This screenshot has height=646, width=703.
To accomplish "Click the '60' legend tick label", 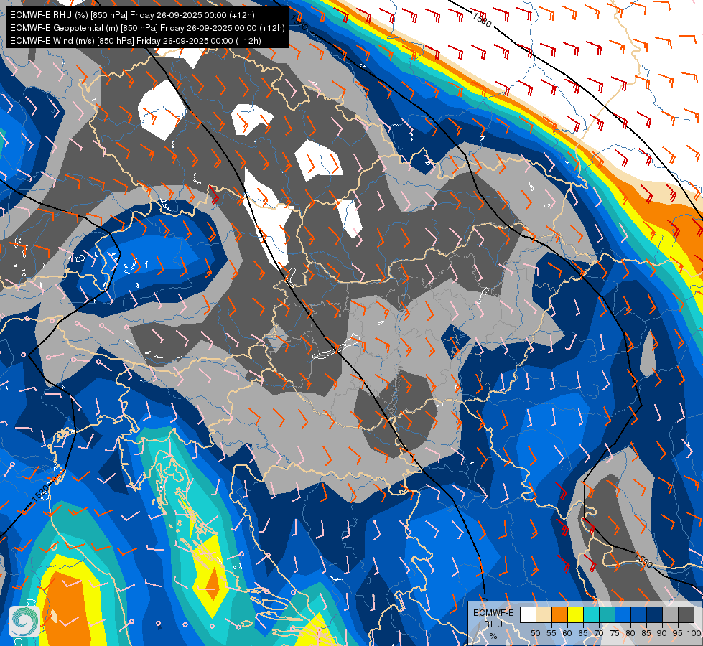I will (x=567, y=633).
